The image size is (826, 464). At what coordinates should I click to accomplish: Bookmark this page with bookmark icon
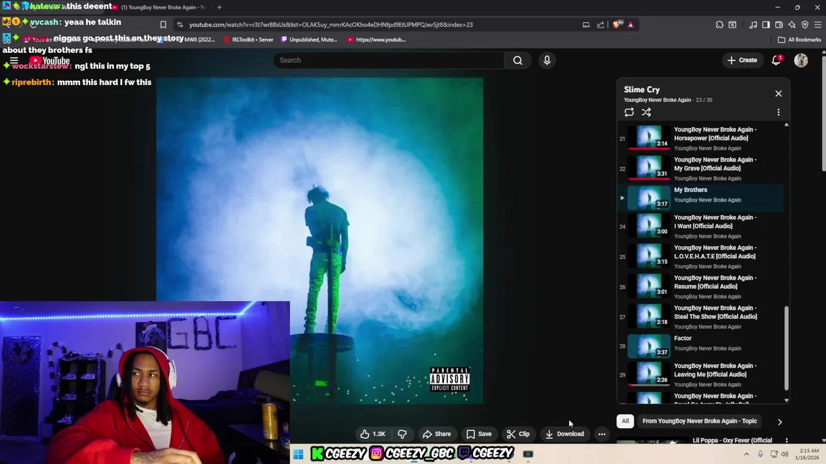point(163,24)
